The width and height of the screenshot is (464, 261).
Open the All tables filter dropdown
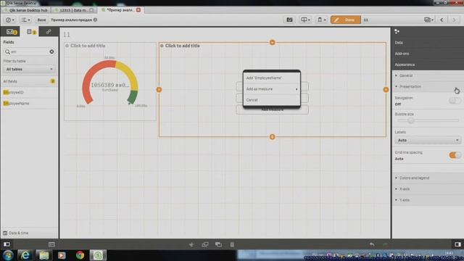click(x=29, y=69)
